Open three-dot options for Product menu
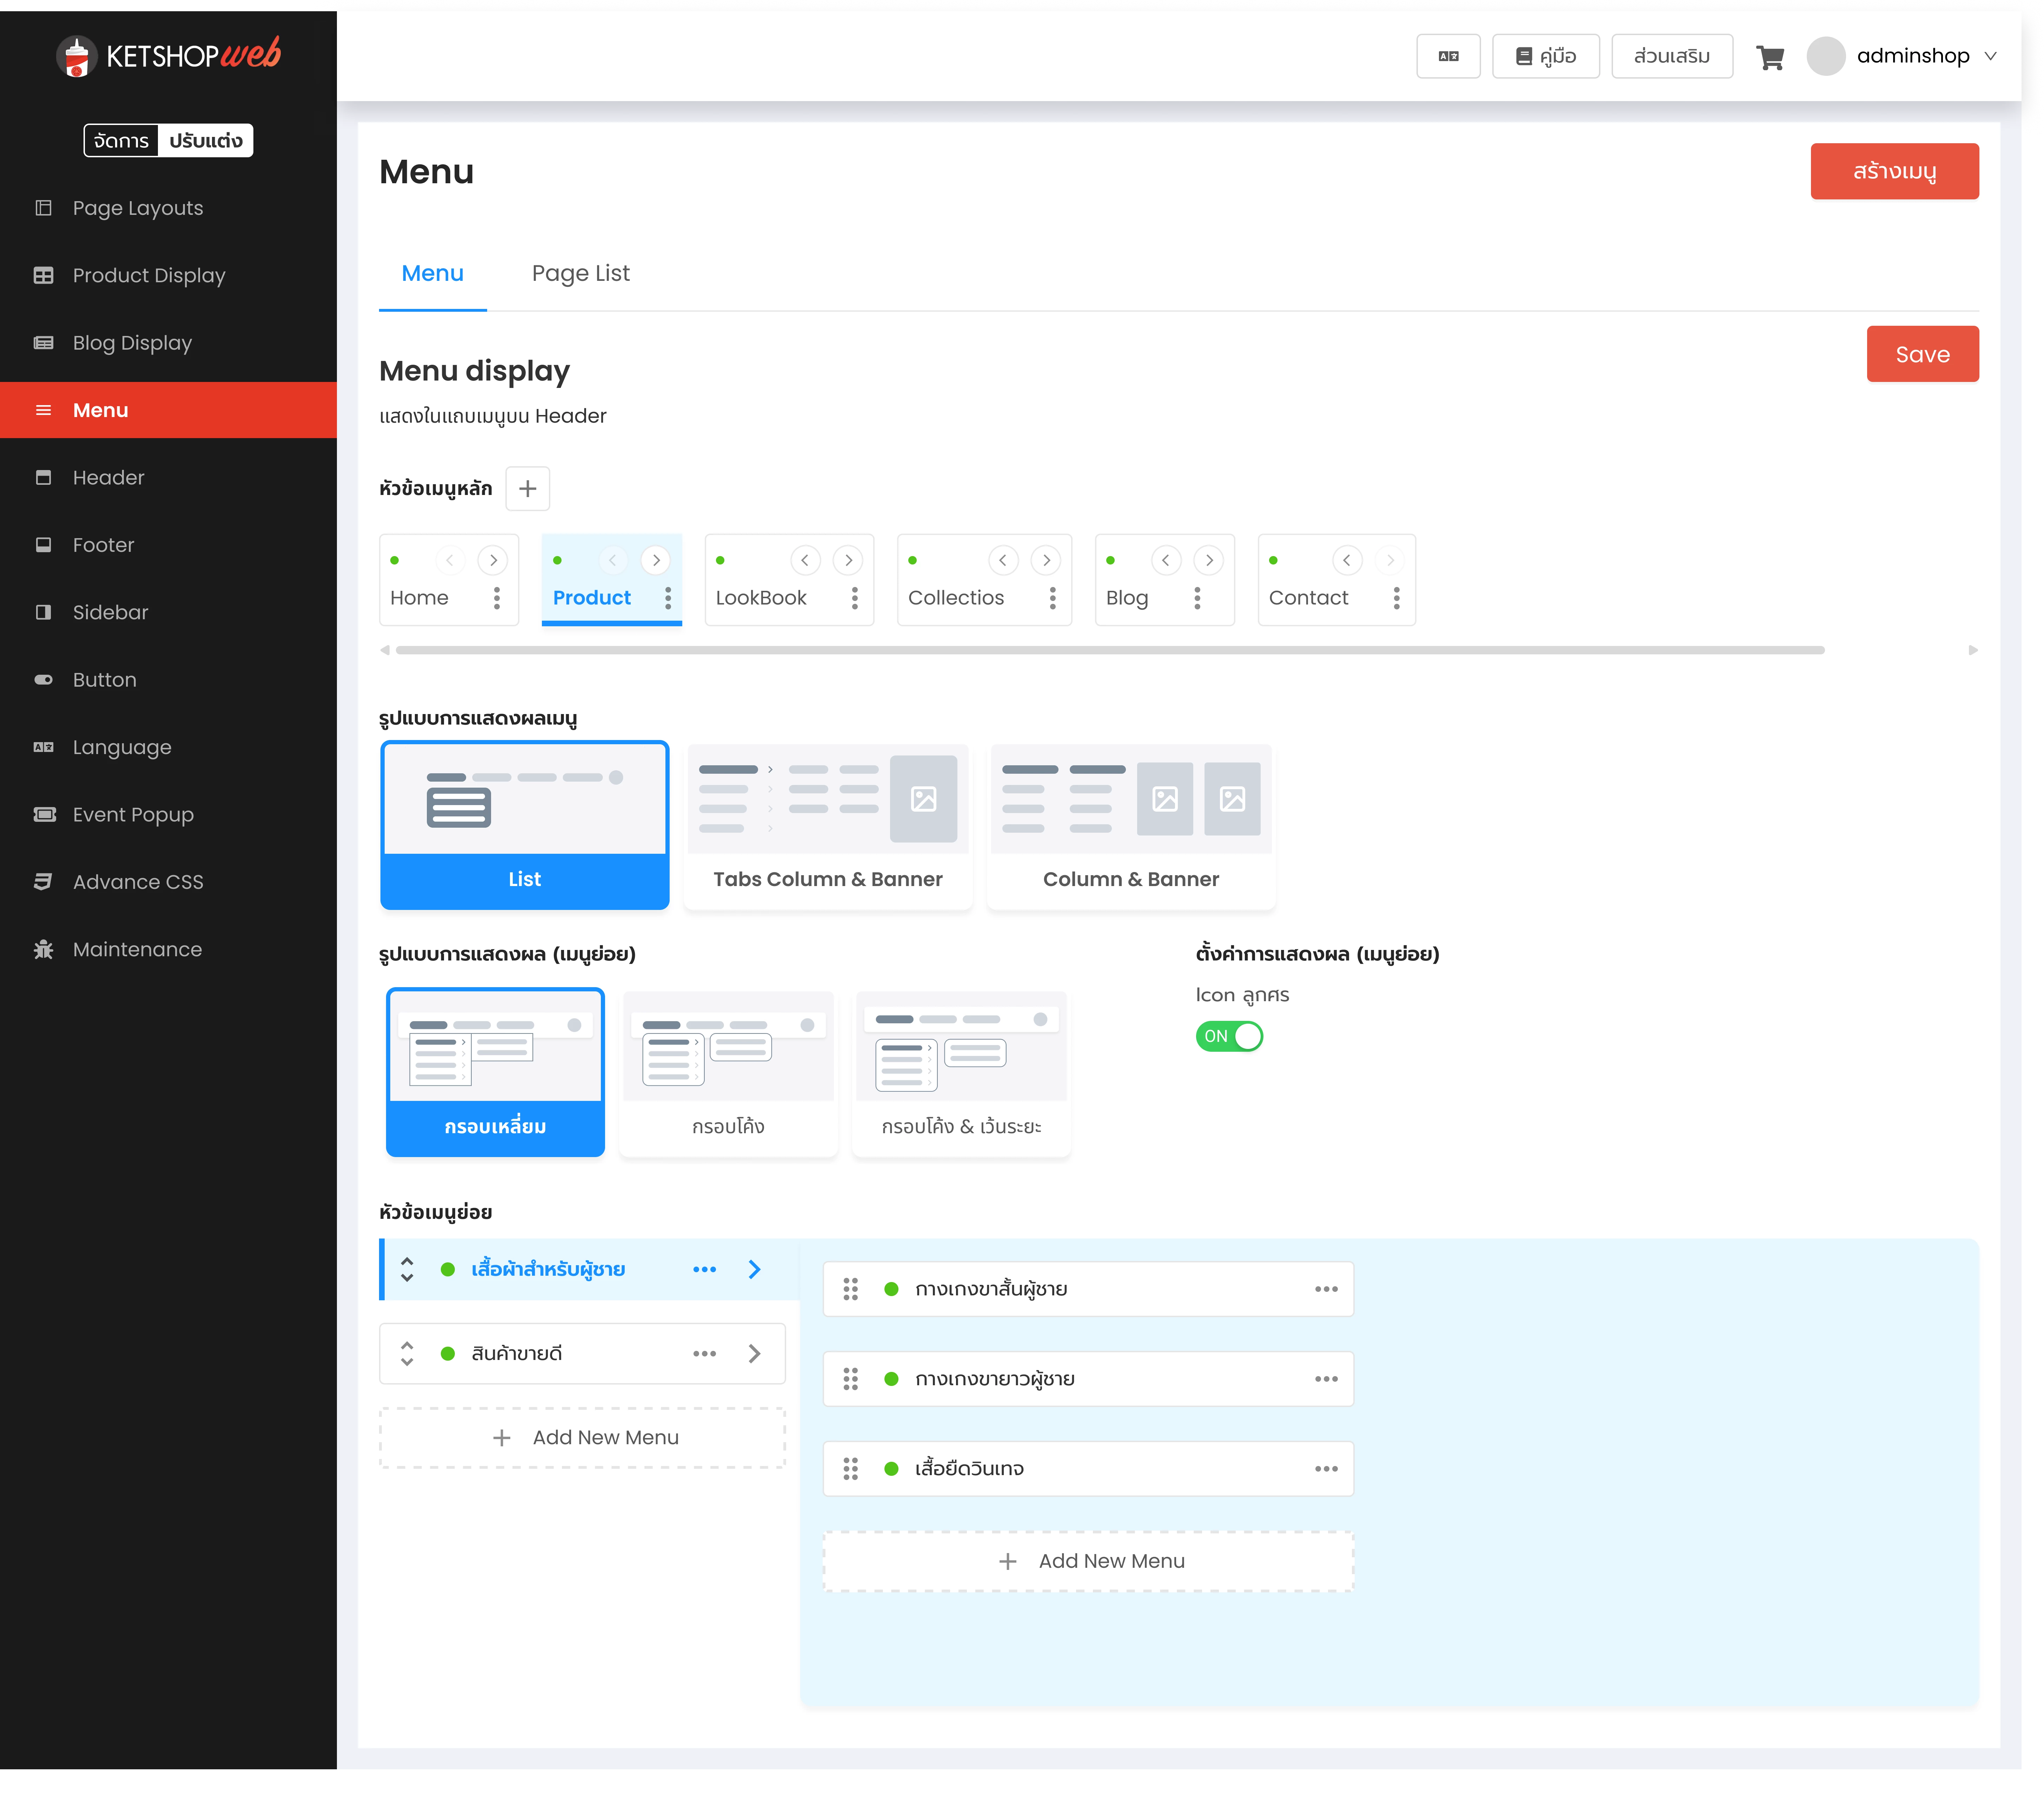The image size is (2044, 1803). [x=668, y=598]
